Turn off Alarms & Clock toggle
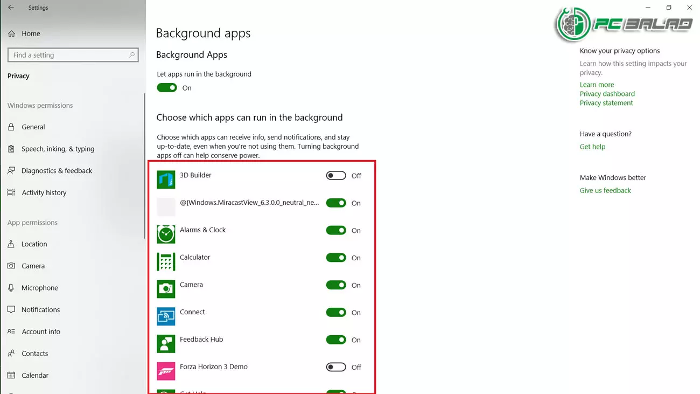This screenshot has width=700, height=394. (x=336, y=231)
